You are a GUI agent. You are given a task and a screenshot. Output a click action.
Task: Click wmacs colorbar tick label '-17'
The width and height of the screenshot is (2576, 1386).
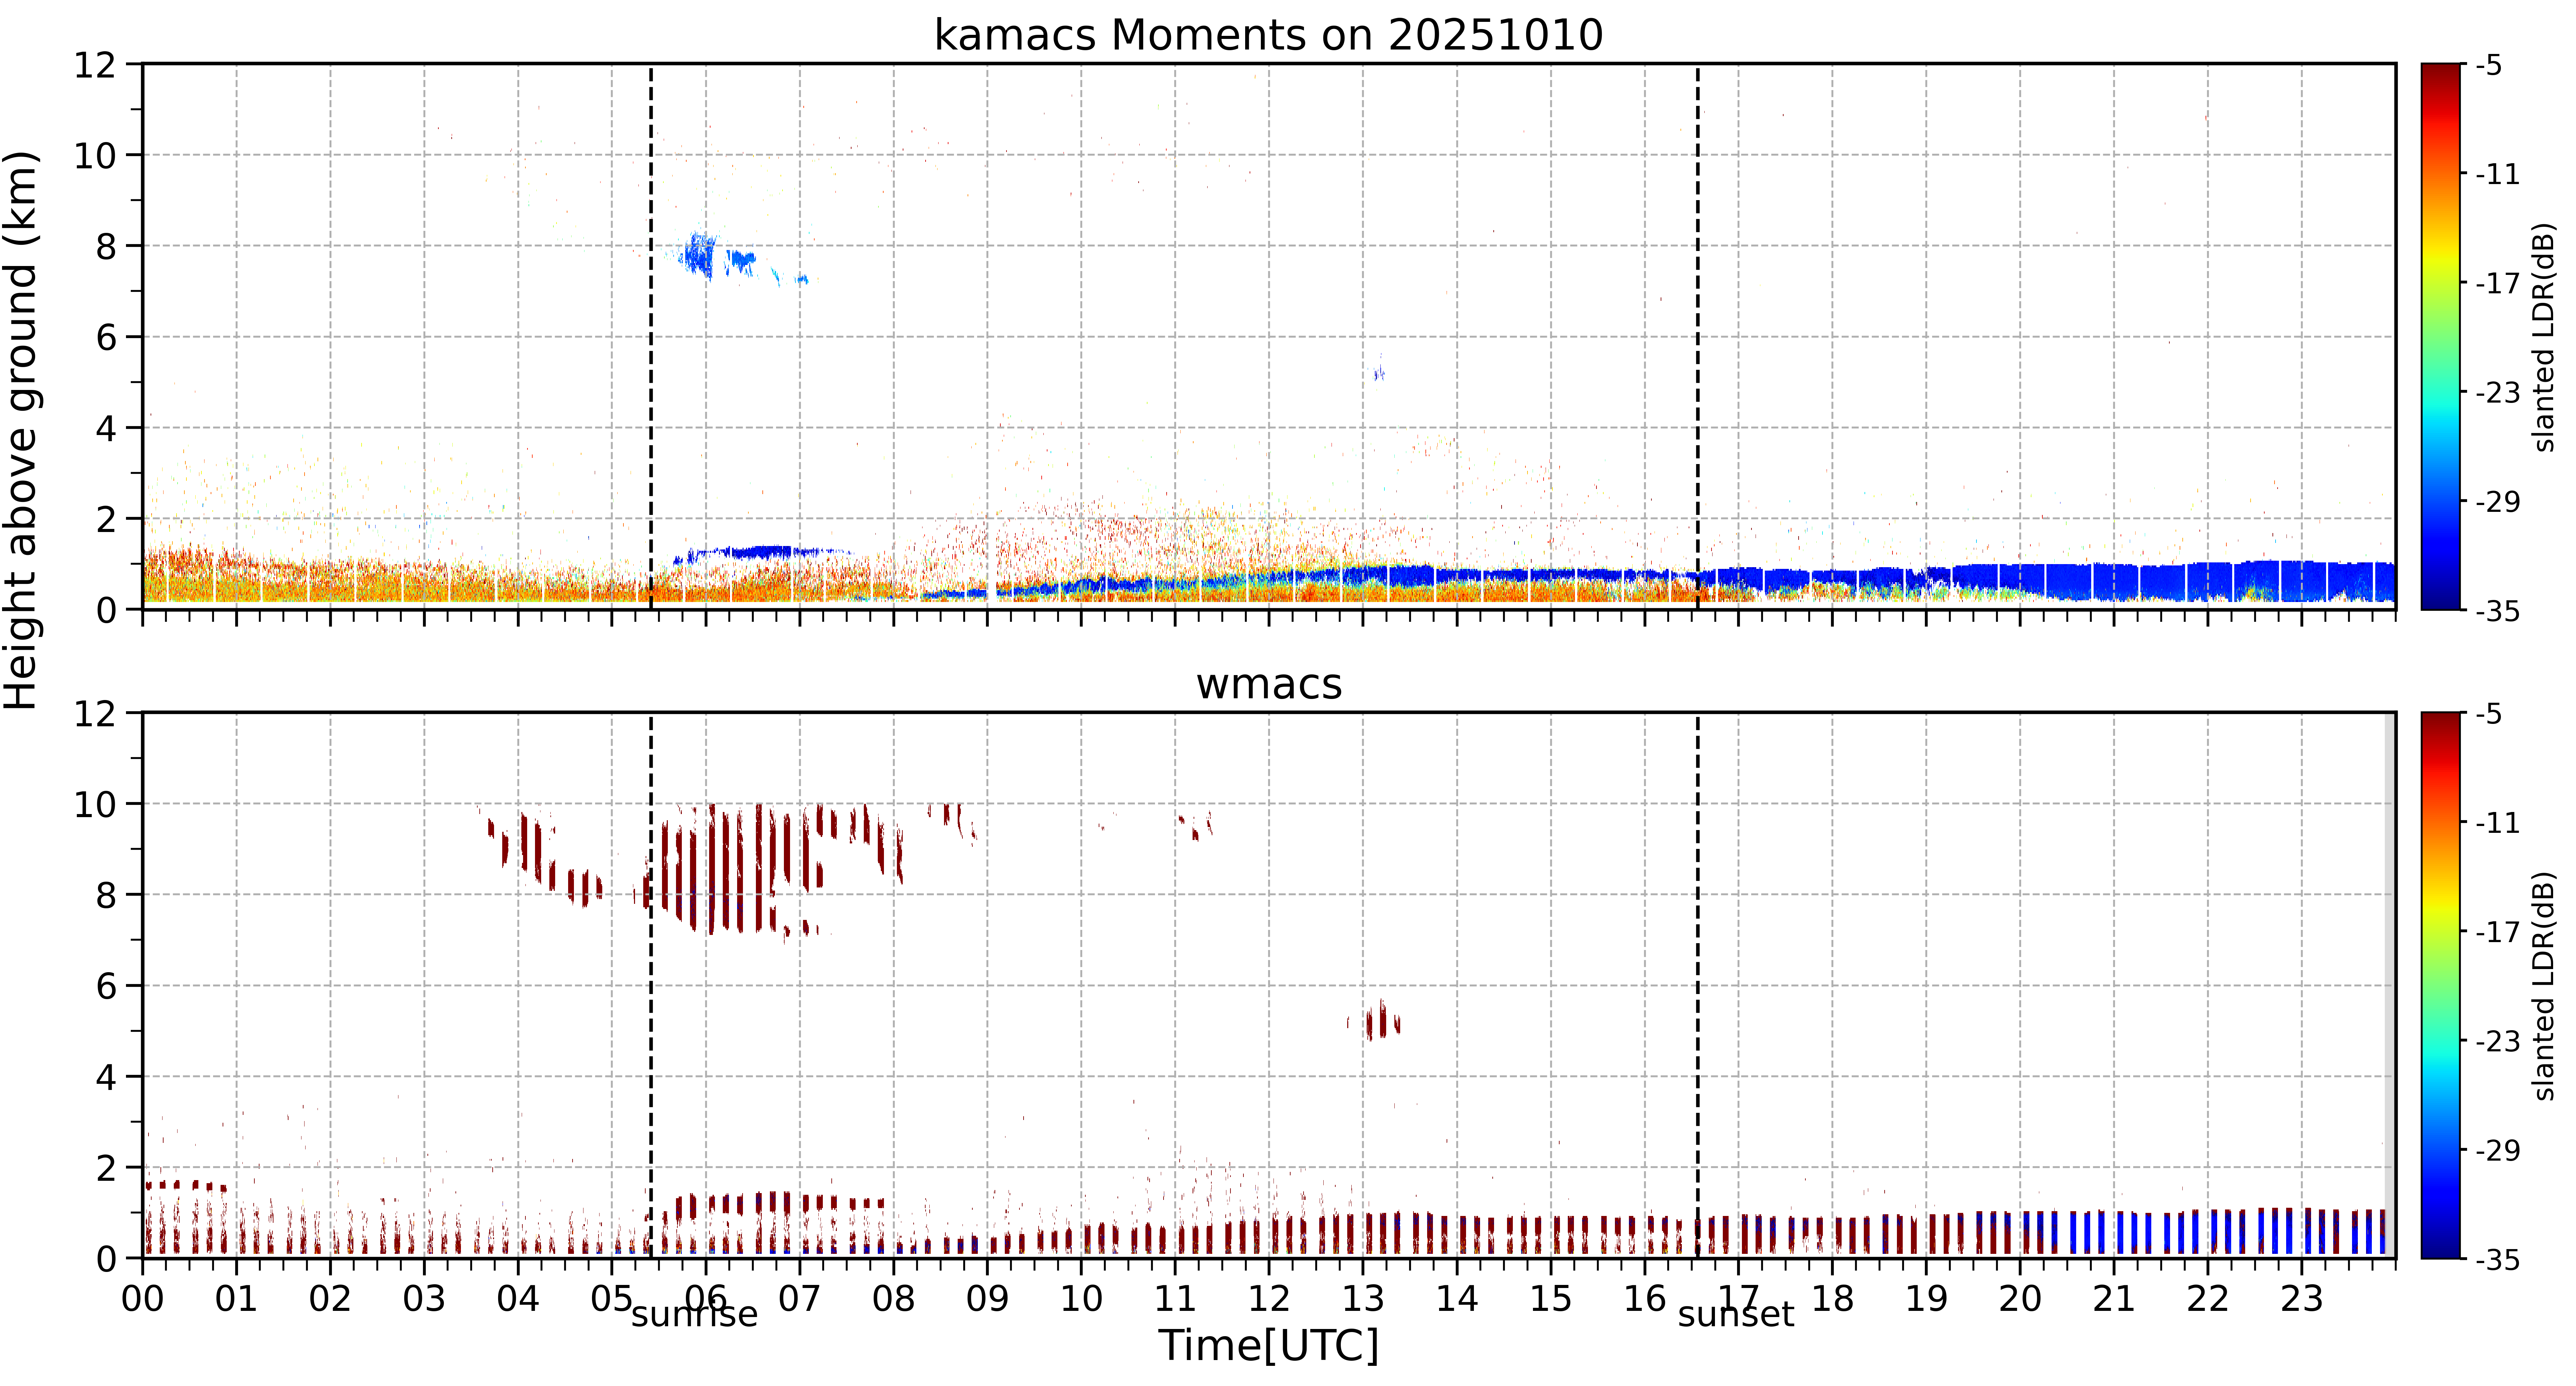[2497, 932]
